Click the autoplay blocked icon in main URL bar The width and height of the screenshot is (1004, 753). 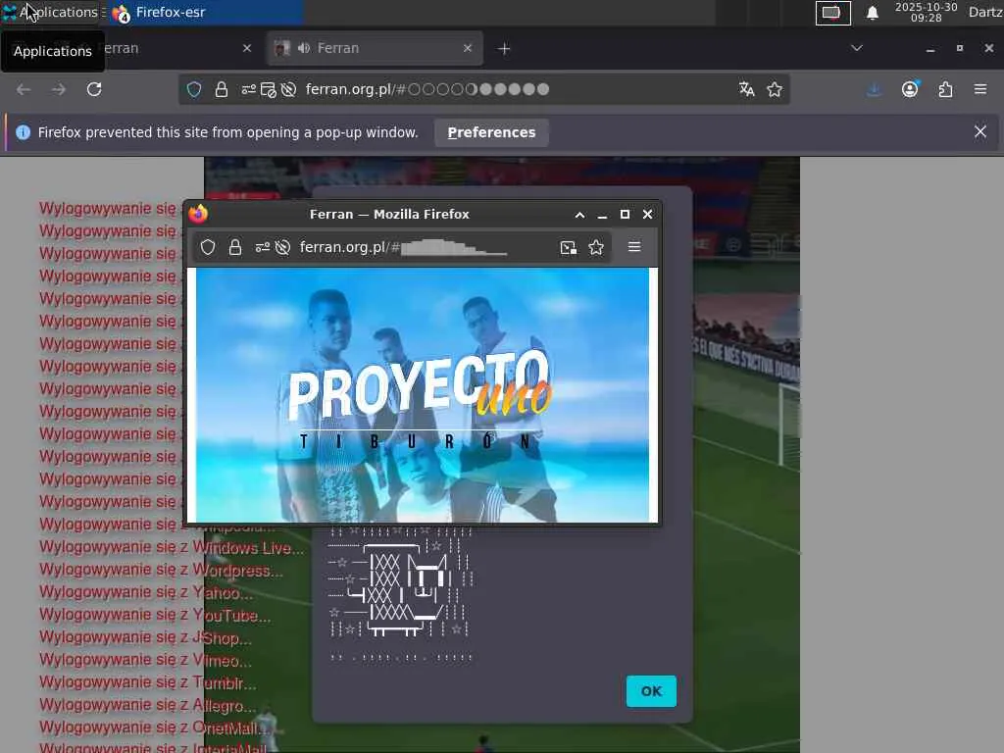289,89
